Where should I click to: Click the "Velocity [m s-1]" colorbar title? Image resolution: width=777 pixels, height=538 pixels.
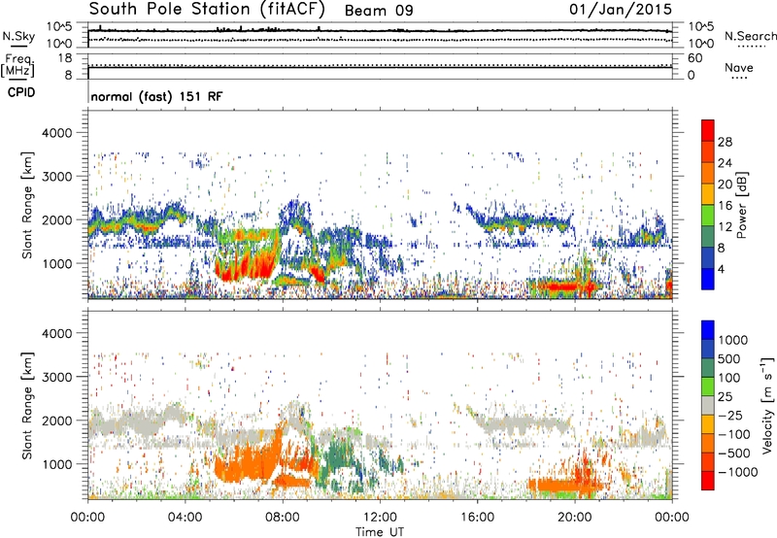pyautogui.click(x=767, y=405)
